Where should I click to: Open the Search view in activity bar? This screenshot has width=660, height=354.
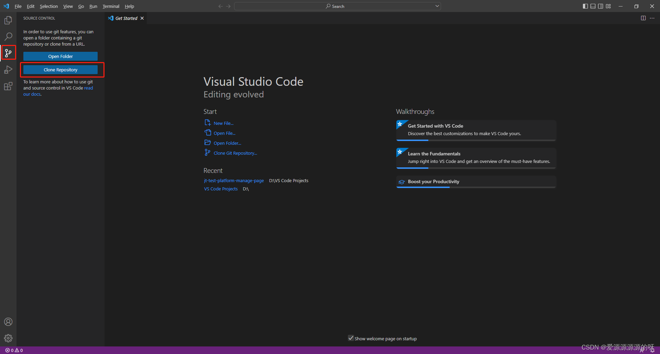tap(8, 36)
